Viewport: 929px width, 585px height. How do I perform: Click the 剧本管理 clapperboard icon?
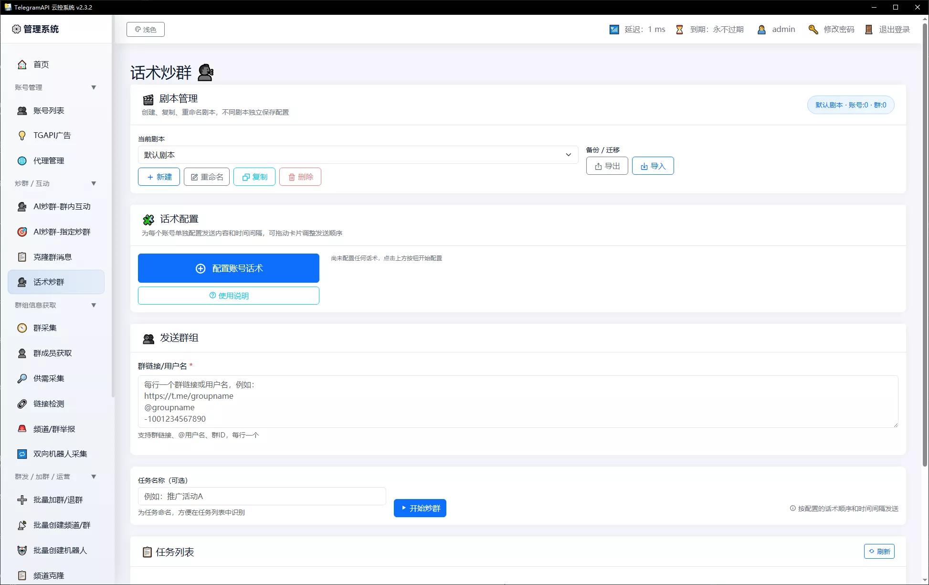tap(148, 100)
